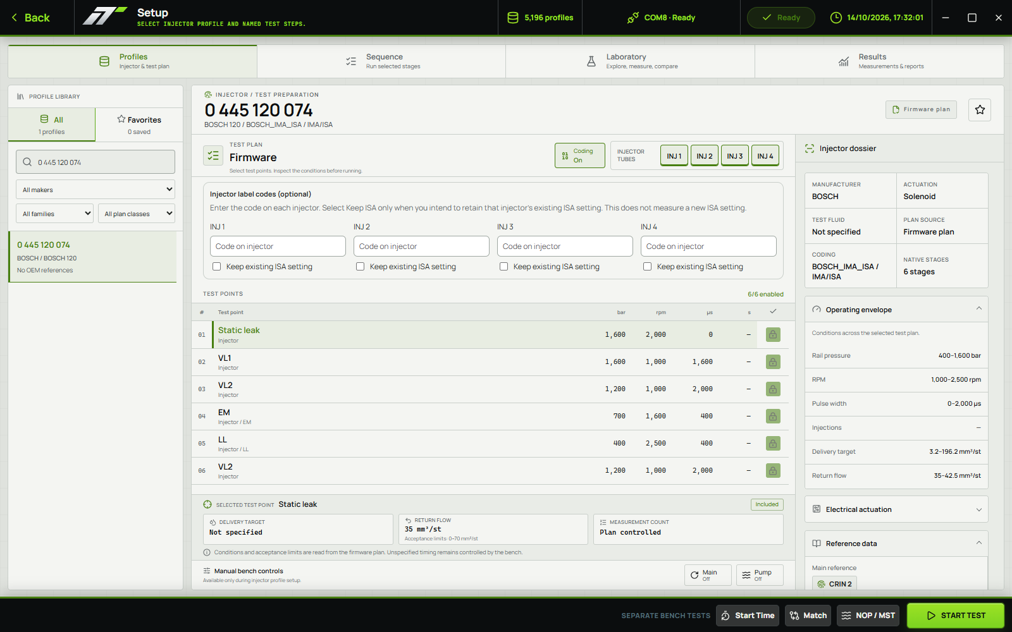Image resolution: width=1012 pixels, height=632 pixels.
Task: Click the Match bench test button
Action: click(x=808, y=616)
